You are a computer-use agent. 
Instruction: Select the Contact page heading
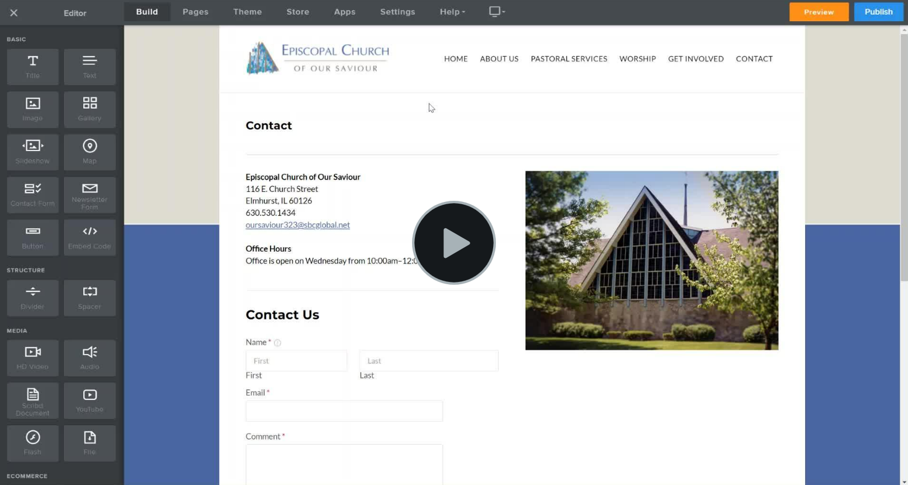268,126
